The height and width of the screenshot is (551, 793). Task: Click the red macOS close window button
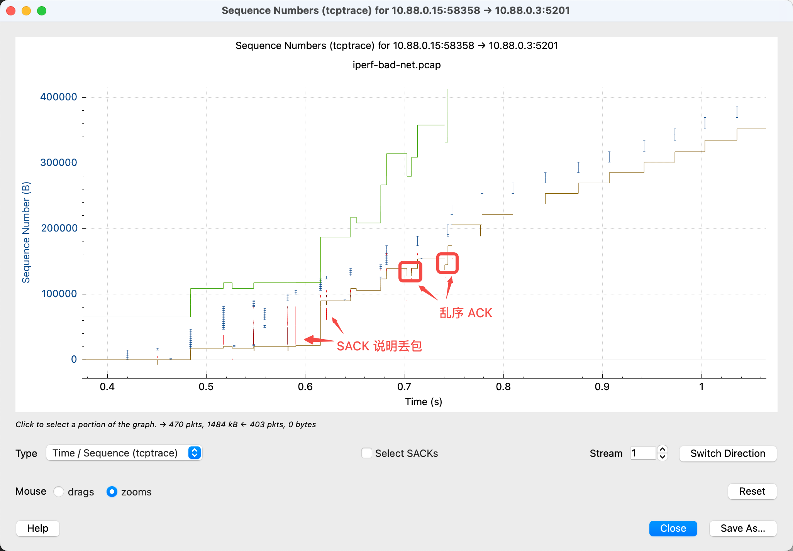[11, 11]
